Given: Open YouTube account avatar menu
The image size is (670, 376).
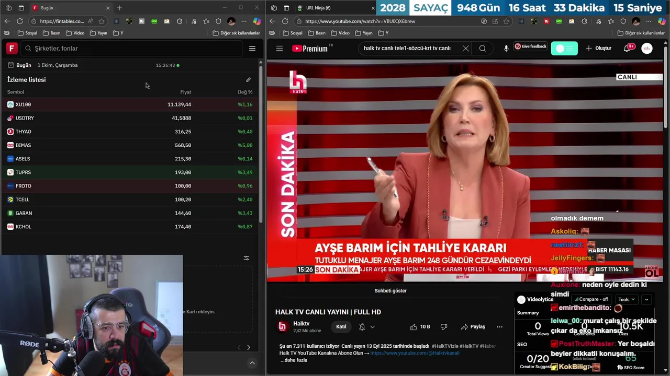Looking at the screenshot, I should [x=647, y=49].
